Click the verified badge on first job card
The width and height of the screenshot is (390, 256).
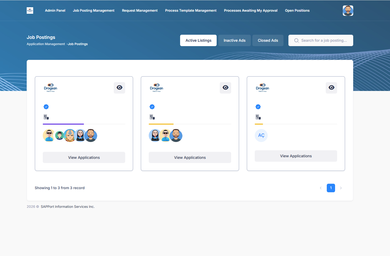[46, 107]
